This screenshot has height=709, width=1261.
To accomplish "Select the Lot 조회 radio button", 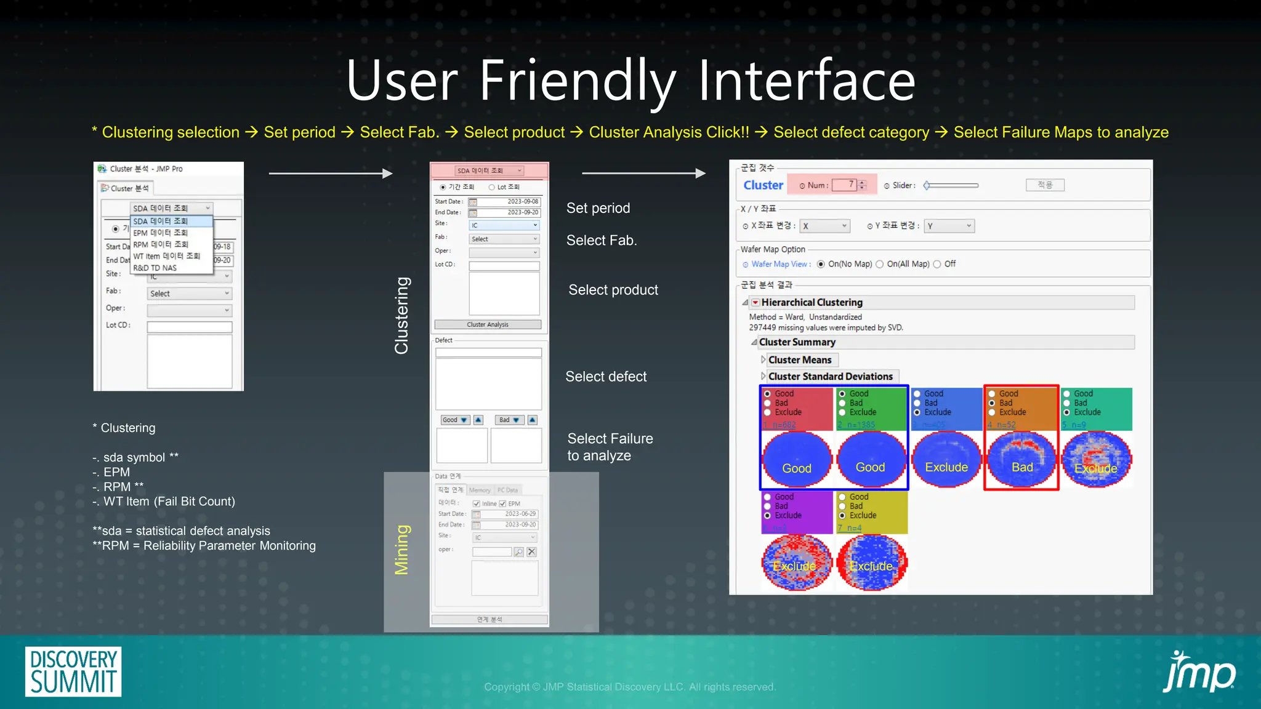I will 492,187.
